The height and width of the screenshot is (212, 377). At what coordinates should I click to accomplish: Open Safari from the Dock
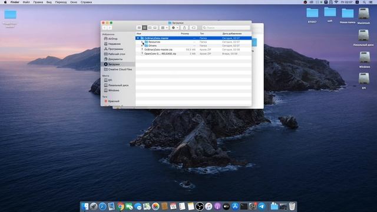point(102,207)
